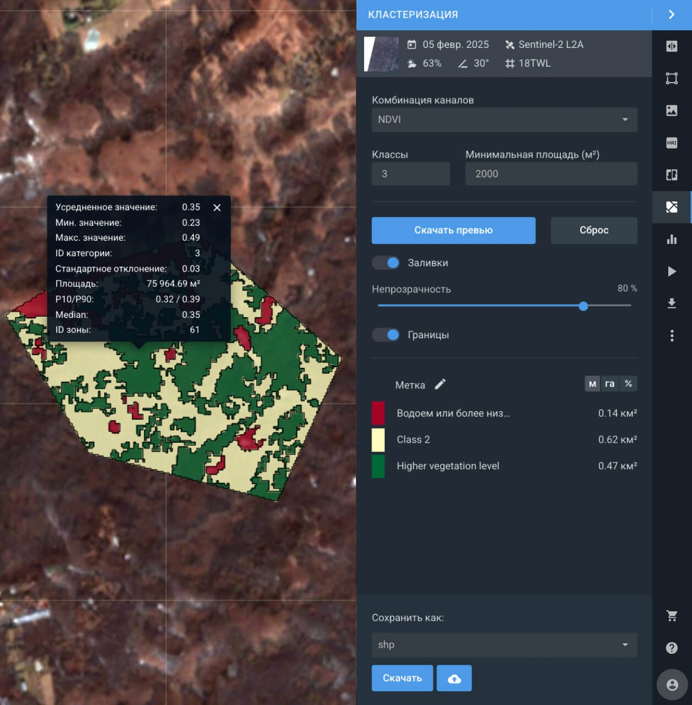Open the Сохранить как shp dropdown
Image resolution: width=692 pixels, height=705 pixels.
coord(504,644)
